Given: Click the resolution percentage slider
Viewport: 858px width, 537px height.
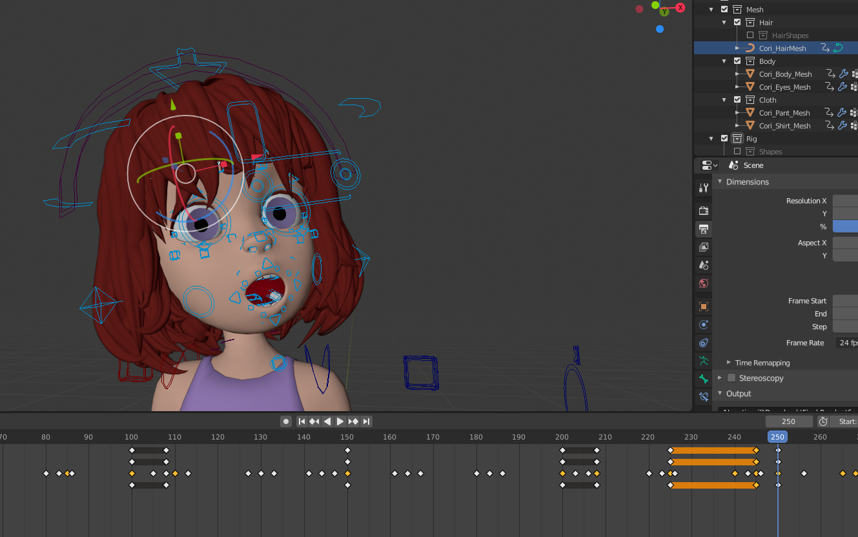Looking at the screenshot, I should 845,227.
